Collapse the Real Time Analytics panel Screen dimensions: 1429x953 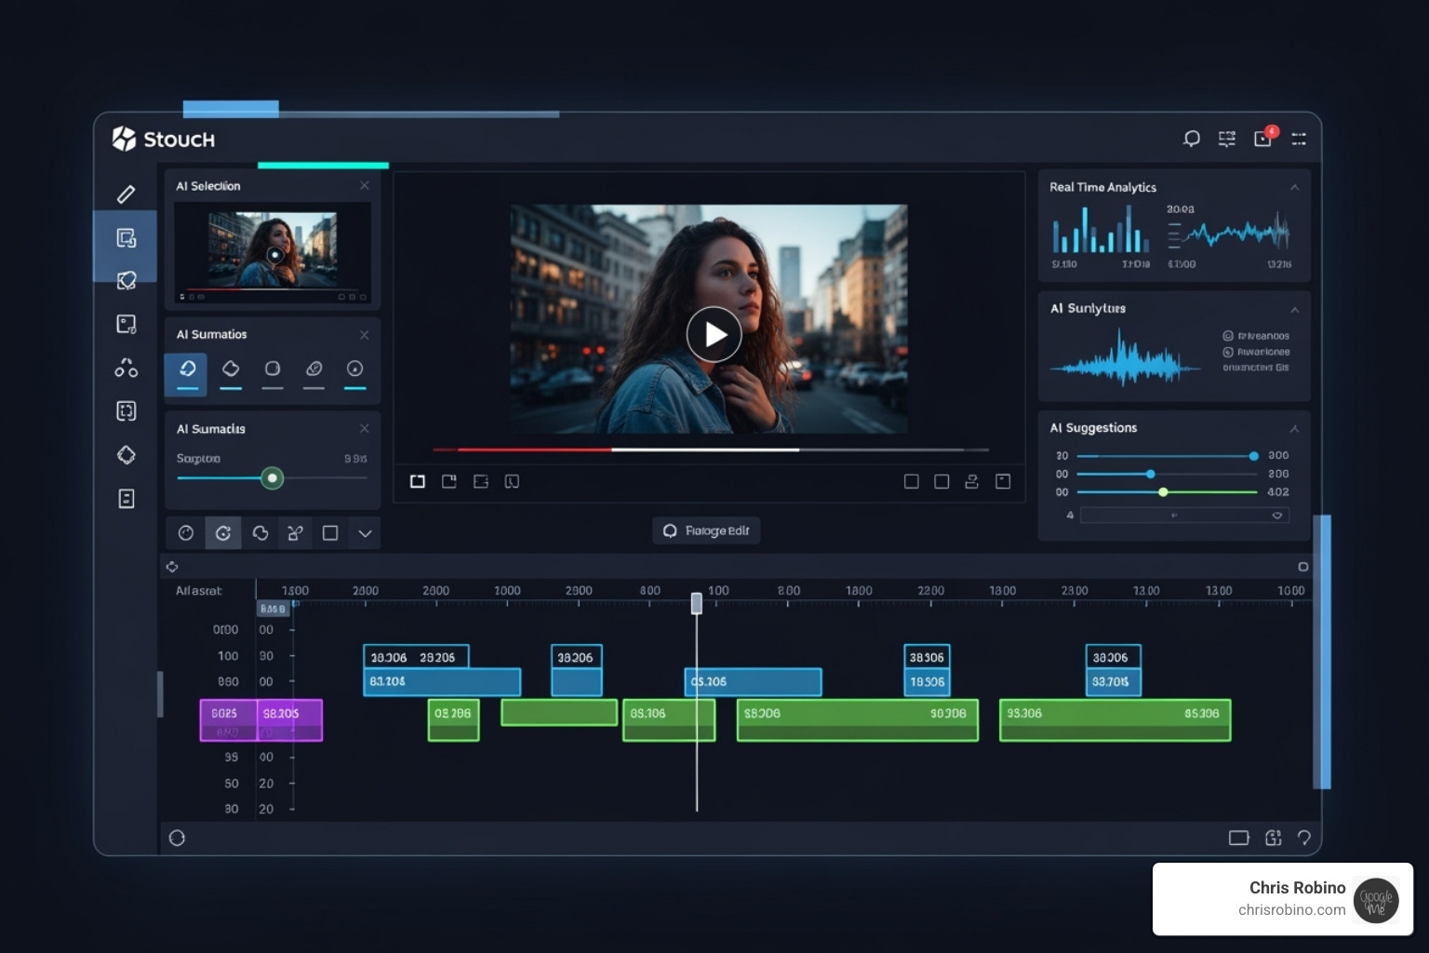pos(1294,187)
